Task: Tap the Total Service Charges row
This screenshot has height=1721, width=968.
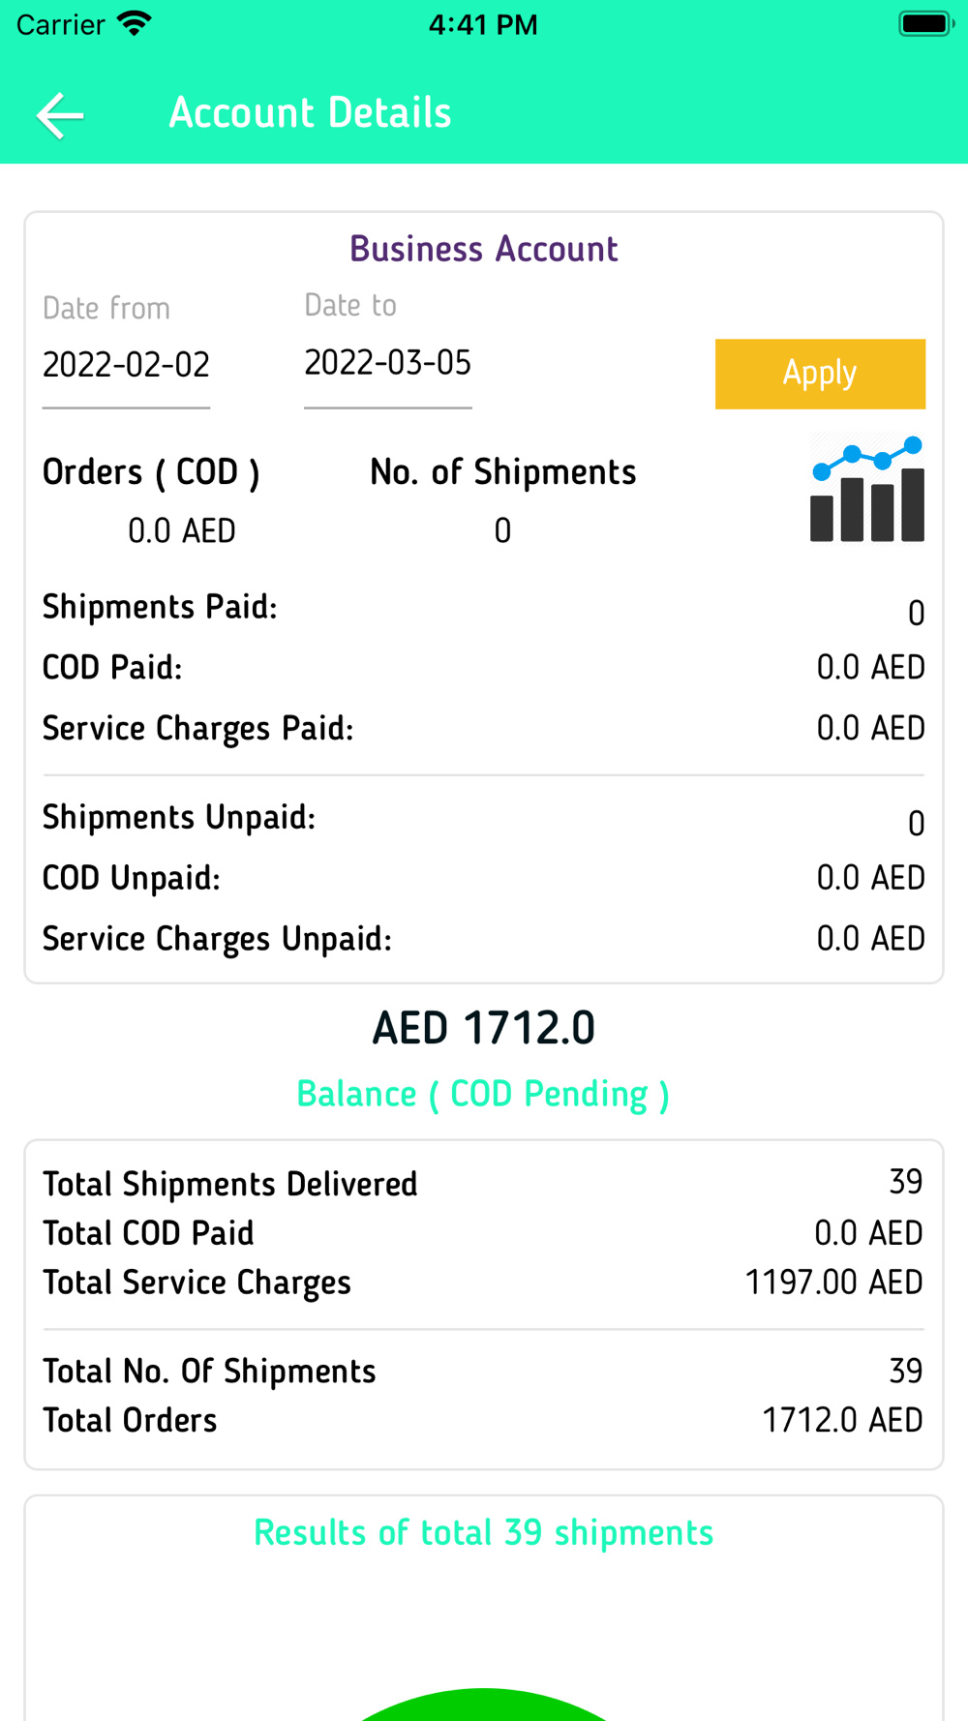Action: coord(483,1283)
